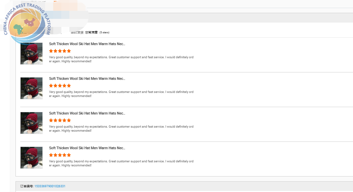The image size is (353, 192).
Task: Open the second review's ski hat thumbnail
Action: [31, 88]
